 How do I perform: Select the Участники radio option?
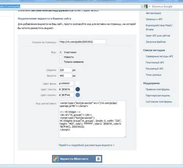pos(60,52)
